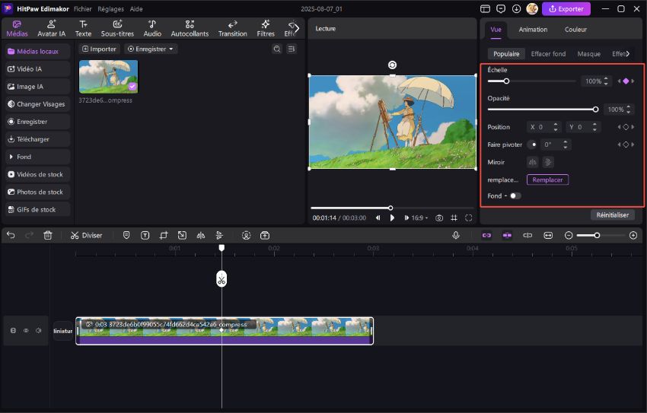Select Médias locaux in sidebar
647x413 pixels.
click(x=37, y=52)
